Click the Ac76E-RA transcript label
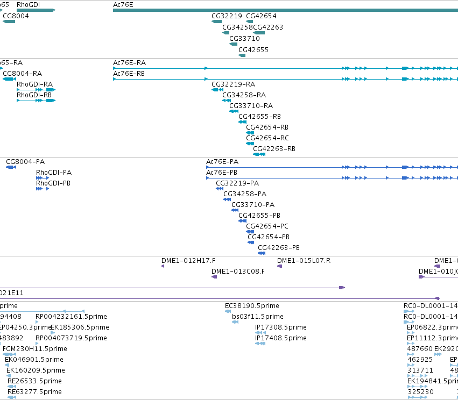 point(129,63)
